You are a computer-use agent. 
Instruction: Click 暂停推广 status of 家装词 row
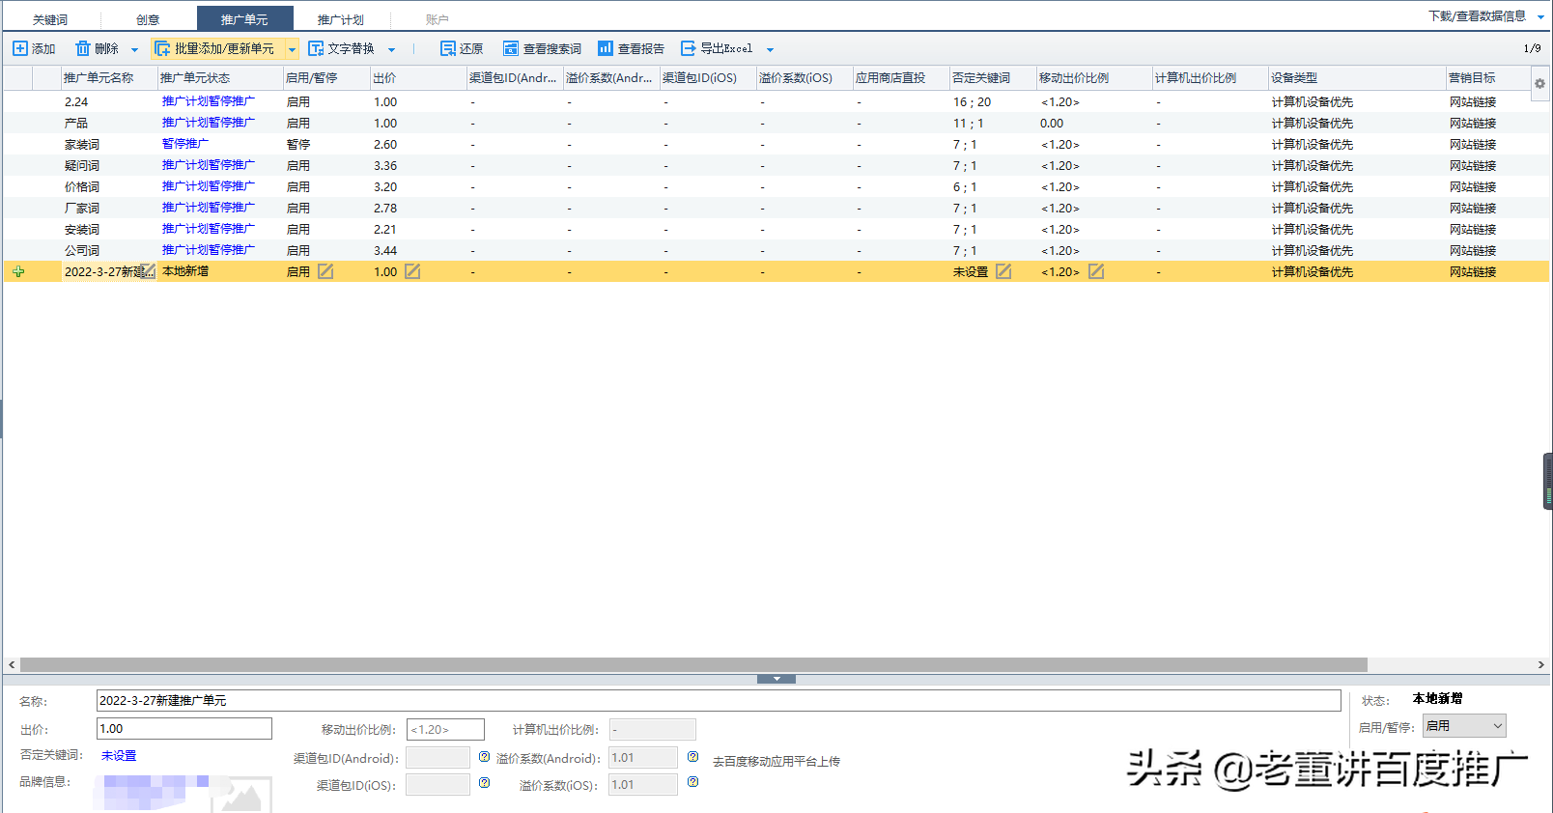click(185, 144)
